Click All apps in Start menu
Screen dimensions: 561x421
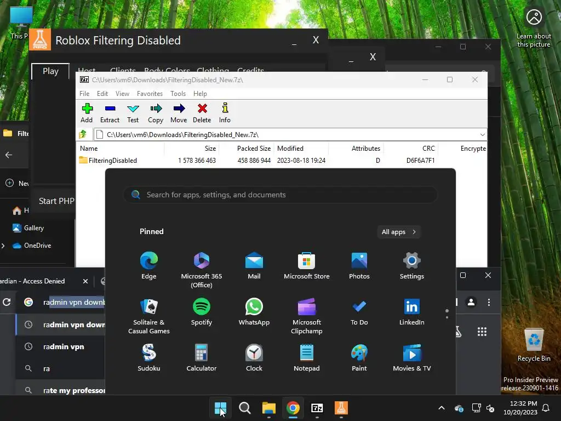pos(399,232)
